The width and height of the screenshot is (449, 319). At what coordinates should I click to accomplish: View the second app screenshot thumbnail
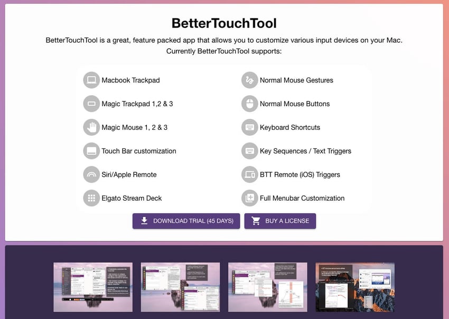[x=180, y=287]
